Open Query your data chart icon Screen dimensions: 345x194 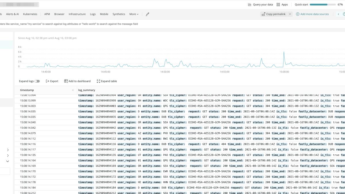pyautogui.click(x=250, y=5)
